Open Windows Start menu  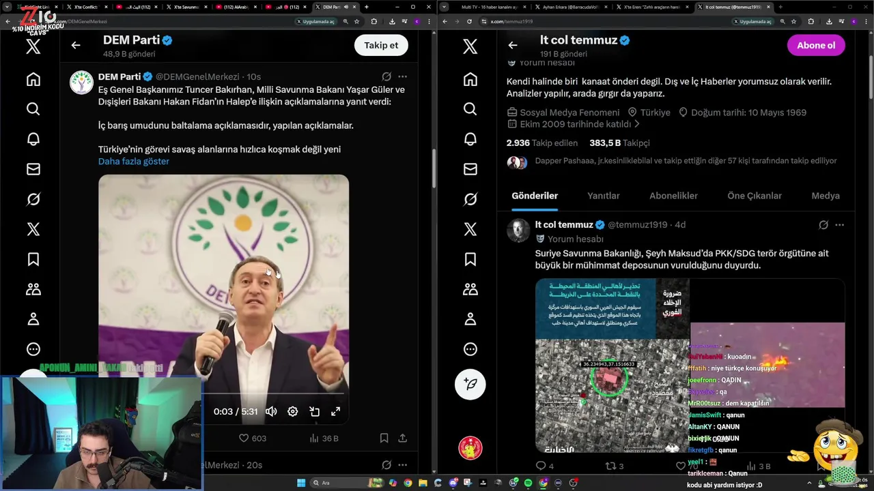301,483
